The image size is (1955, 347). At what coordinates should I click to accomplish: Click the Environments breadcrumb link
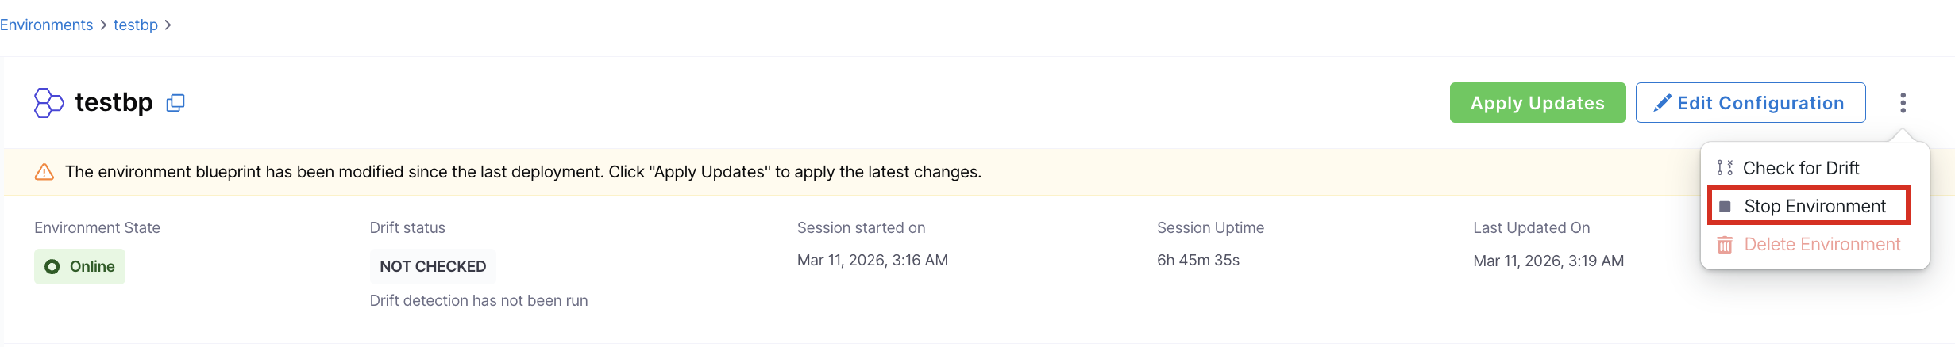coord(47,25)
